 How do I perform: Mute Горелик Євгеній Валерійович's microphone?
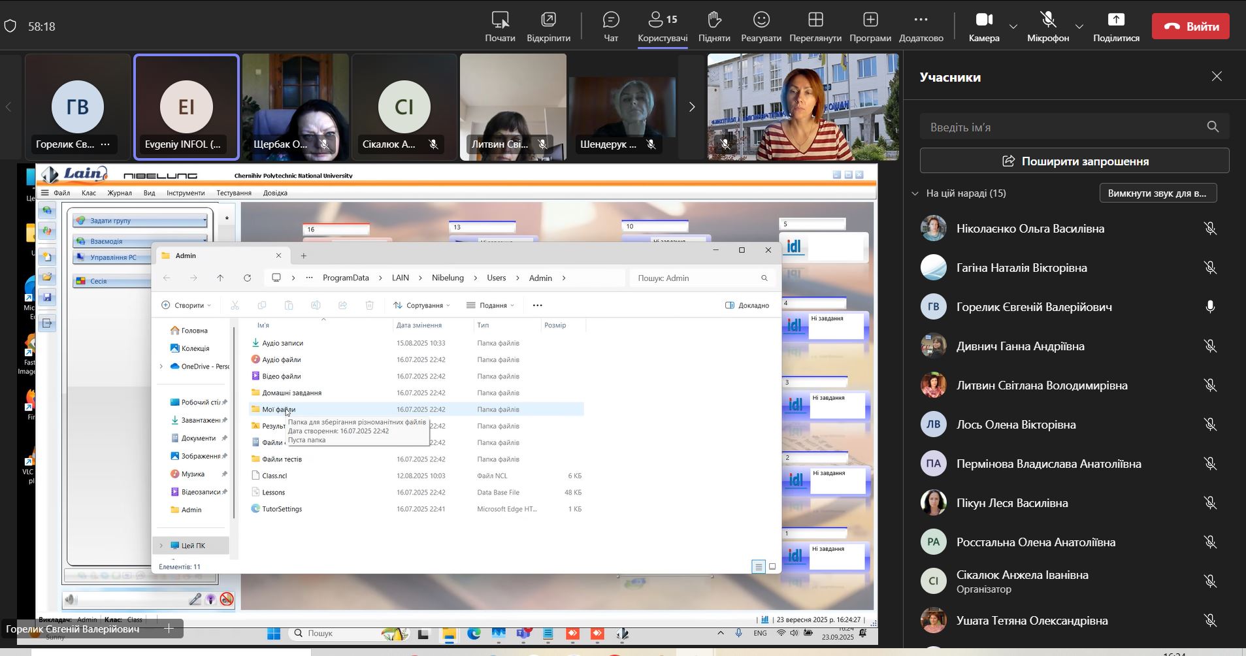(1210, 307)
